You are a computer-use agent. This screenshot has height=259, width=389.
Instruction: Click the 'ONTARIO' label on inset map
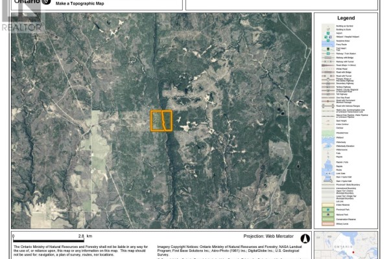coord(344,247)
